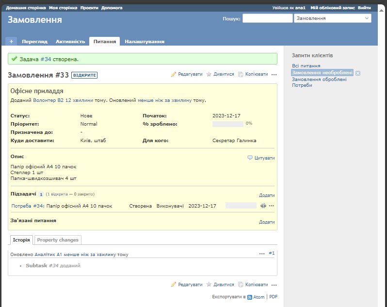The height and width of the screenshot is (307, 387).
Task: Export the issue as PDF
Action: click(x=274, y=297)
